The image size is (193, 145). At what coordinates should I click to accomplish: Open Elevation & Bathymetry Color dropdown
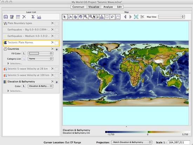(x=40, y=86)
